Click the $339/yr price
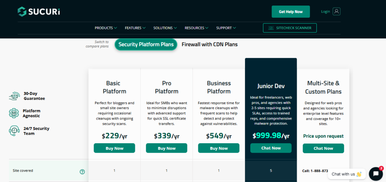Viewport: 386px width, 182px height. click(x=167, y=136)
